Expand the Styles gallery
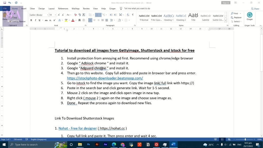Viewport: 263px width, 148px height. click(226, 21)
